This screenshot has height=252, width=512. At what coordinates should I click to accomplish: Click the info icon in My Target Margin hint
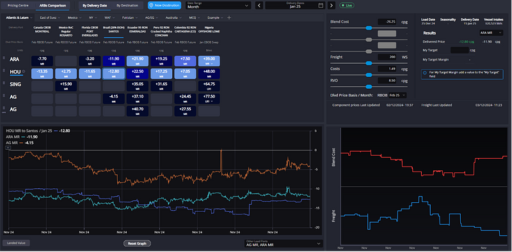click(x=424, y=73)
